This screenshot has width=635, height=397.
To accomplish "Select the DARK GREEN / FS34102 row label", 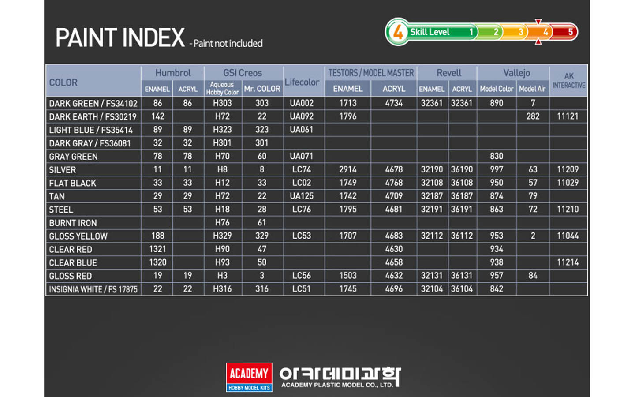I will 93,104.
